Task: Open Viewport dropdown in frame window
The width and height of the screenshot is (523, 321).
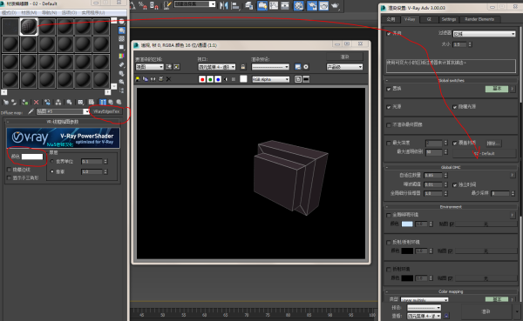Action: (x=217, y=67)
